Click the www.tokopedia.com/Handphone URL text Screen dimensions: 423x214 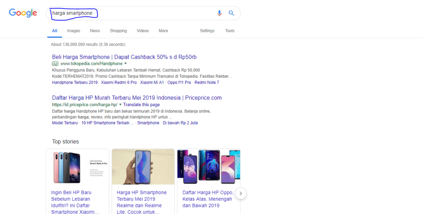tap(91, 64)
